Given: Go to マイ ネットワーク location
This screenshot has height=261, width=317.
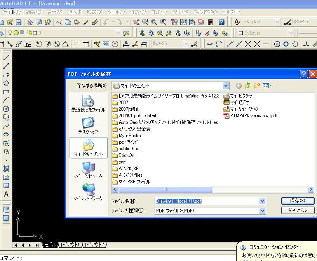Looking at the screenshot, I should coord(88,192).
